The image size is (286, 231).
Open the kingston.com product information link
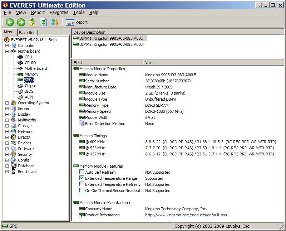point(186,215)
